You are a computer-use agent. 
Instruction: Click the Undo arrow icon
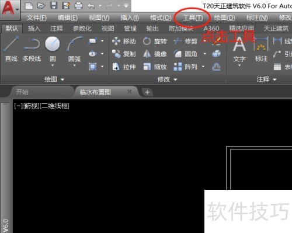pos(91,6)
